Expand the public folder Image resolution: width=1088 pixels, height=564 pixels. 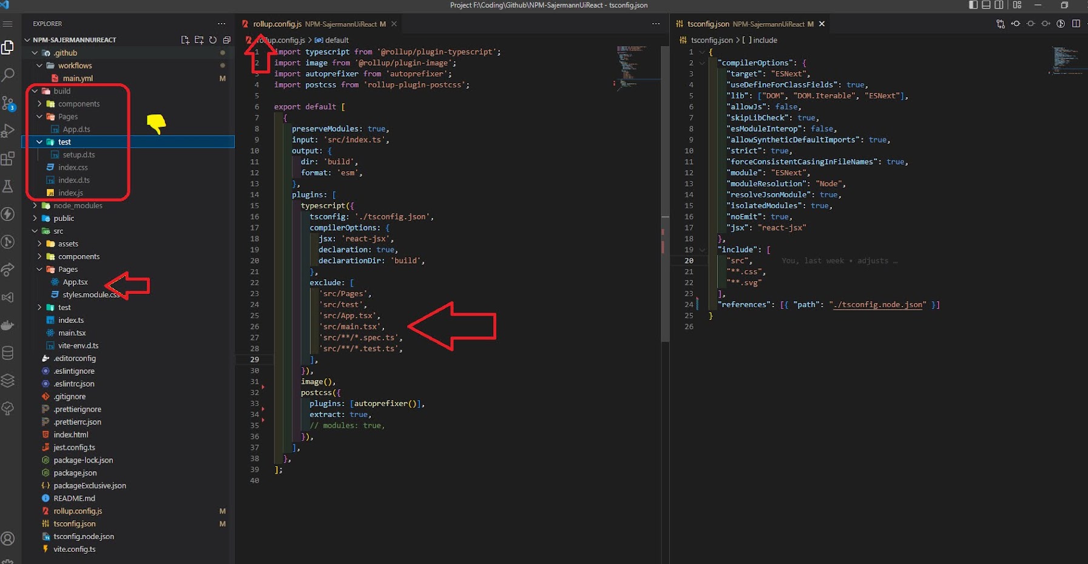coord(35,219)
